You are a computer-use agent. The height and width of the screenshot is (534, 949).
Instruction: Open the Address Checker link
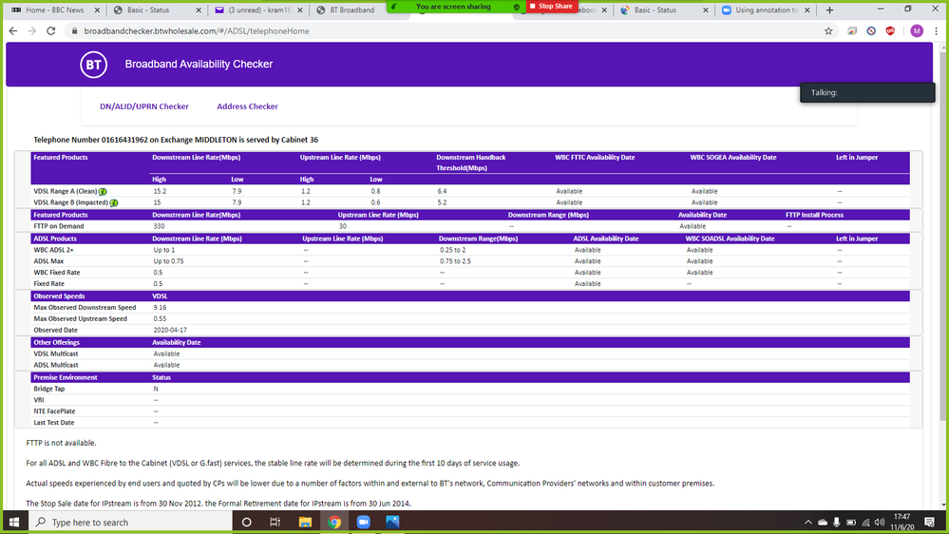(247, 106)
